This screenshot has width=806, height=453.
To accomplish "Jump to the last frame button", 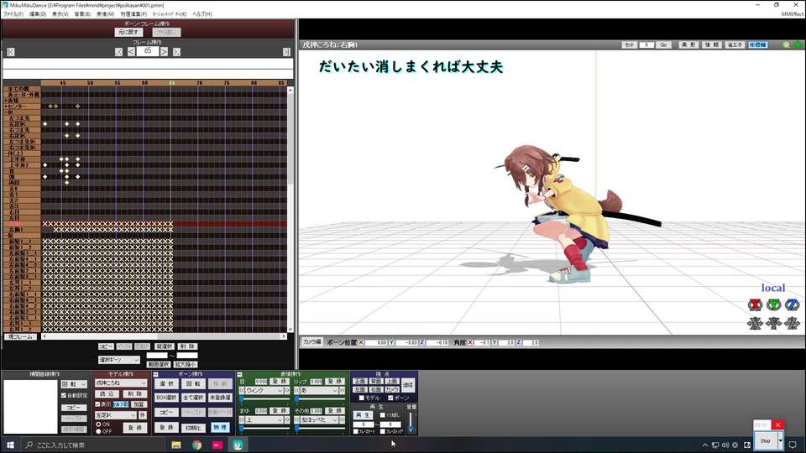I will pyautogui.click(x=286, y=52).
